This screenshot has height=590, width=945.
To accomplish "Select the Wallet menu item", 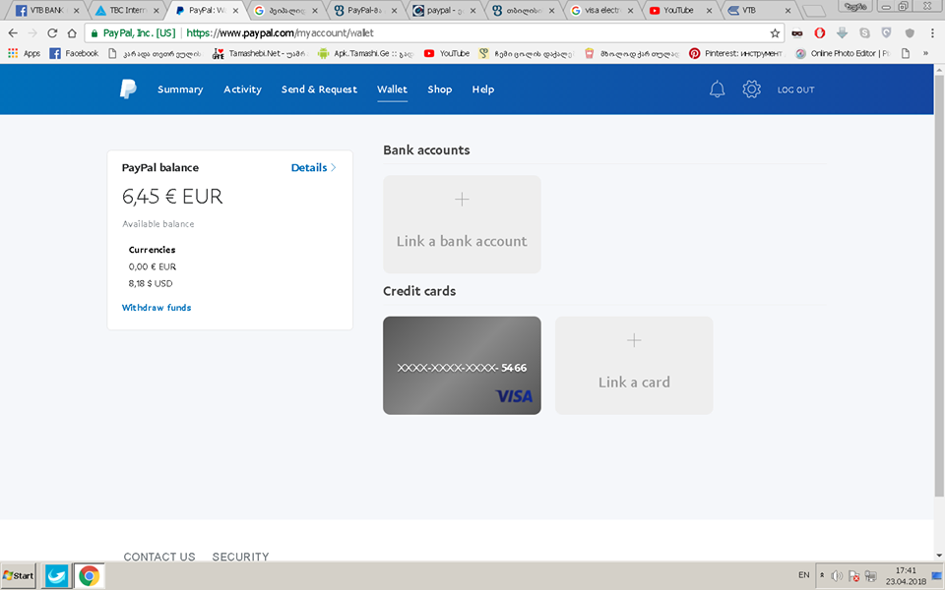I will point(393,89).
